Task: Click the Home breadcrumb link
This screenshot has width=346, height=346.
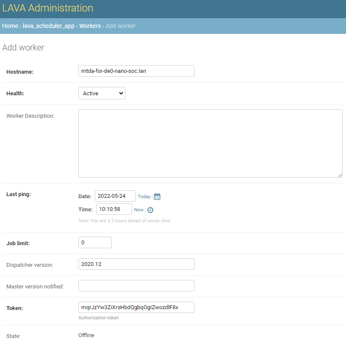Action: click(10, 26)
